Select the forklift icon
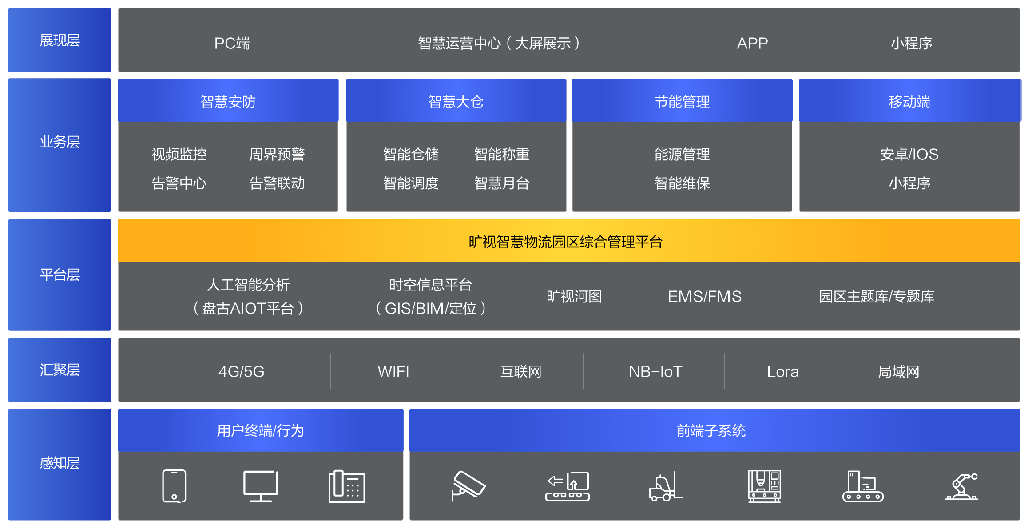 [666, 486]
